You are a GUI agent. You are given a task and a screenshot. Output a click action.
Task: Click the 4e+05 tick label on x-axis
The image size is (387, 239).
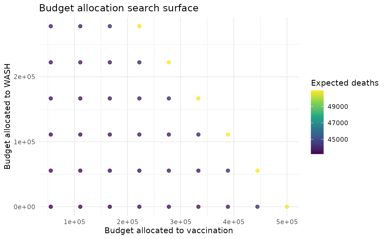234,222
